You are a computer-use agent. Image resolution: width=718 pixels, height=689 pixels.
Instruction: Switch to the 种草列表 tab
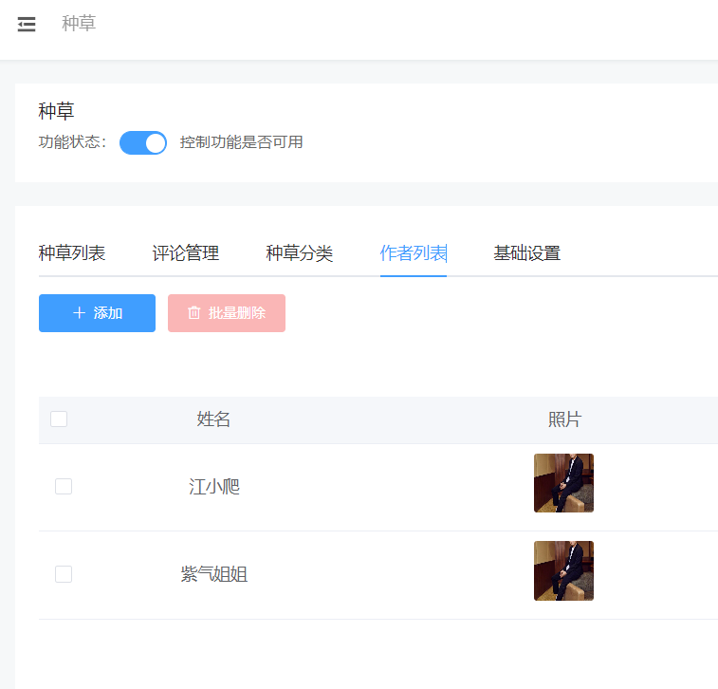click(x=72, y=253)
